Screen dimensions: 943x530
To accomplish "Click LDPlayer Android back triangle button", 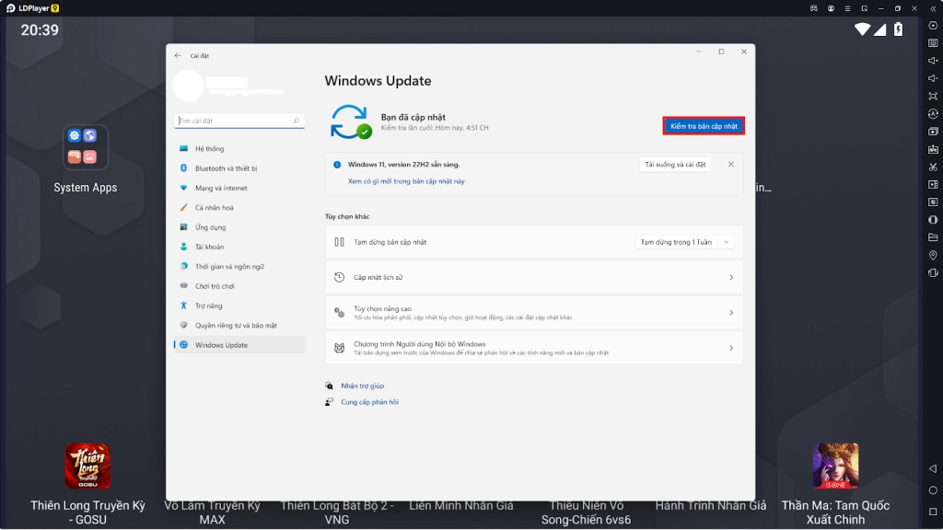I will point(933,468).
